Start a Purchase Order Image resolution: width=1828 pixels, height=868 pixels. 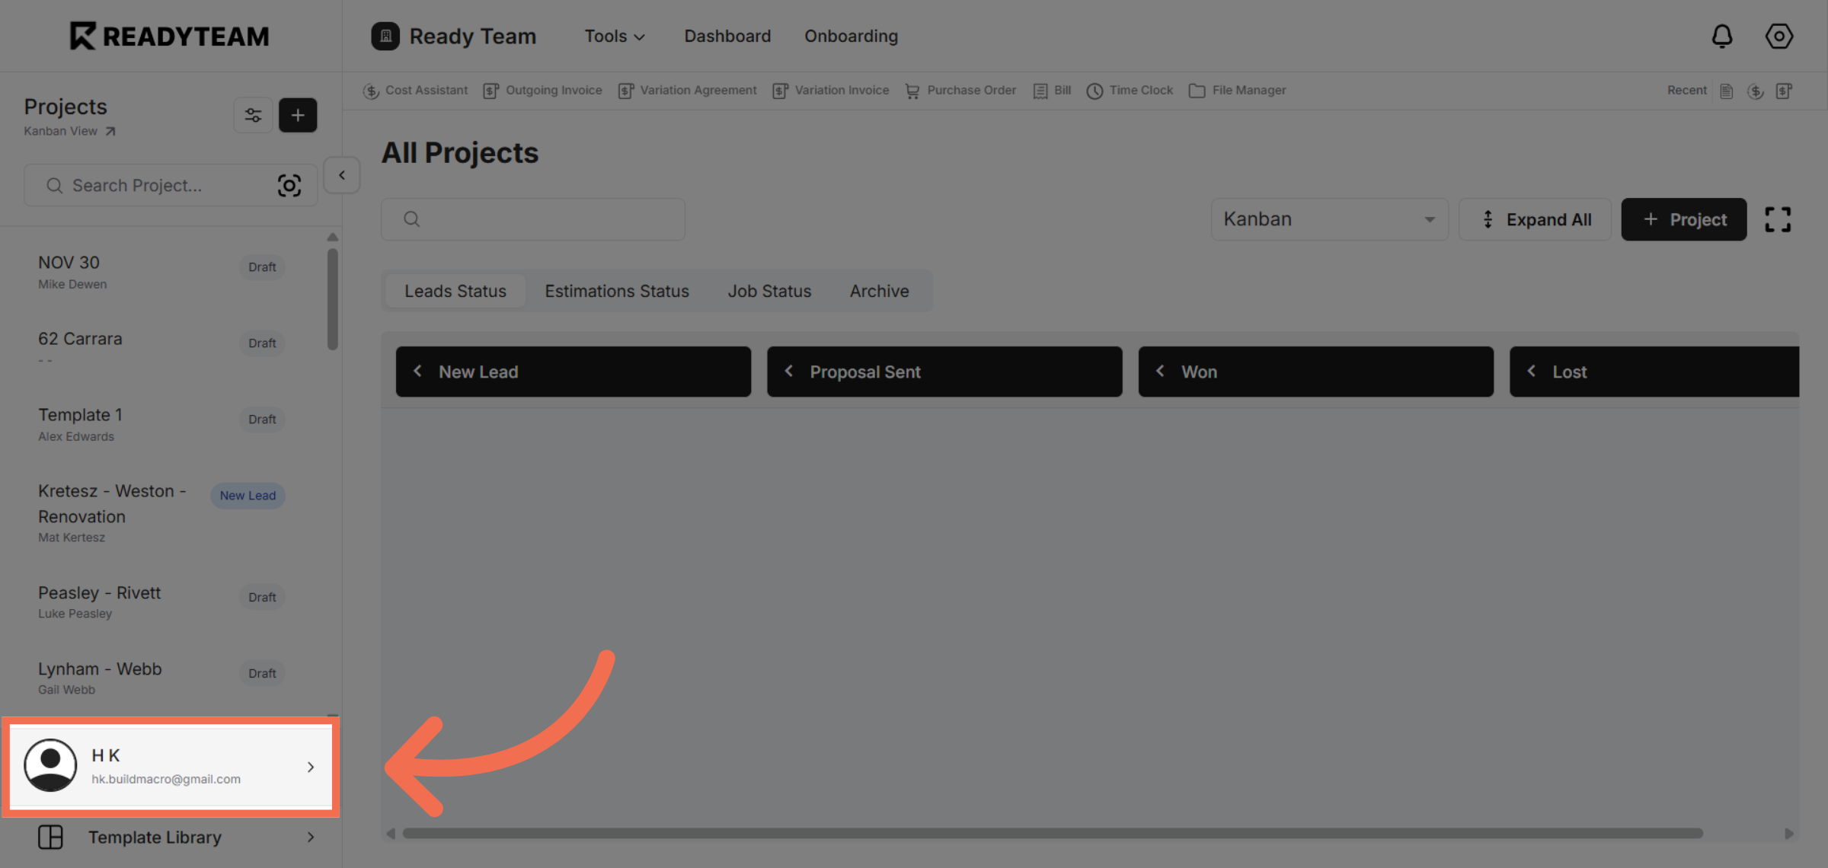(x=960, y=90)
